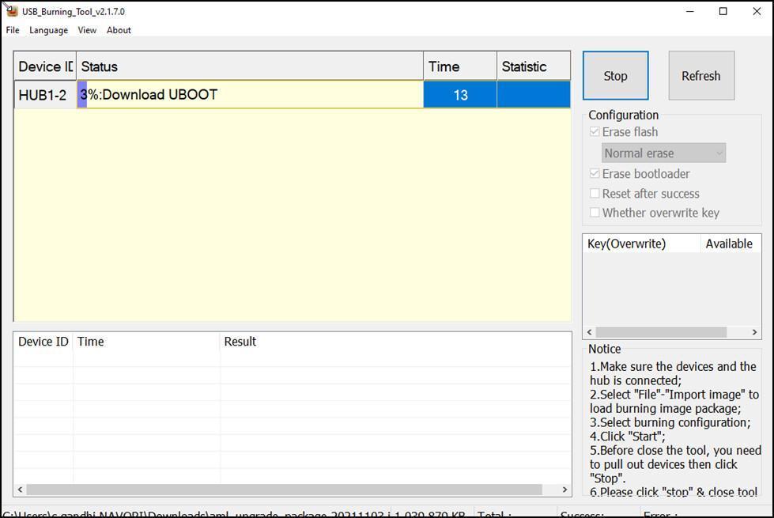774x518 pixels.
Task: Open the File menu
Action: point(13,30)
